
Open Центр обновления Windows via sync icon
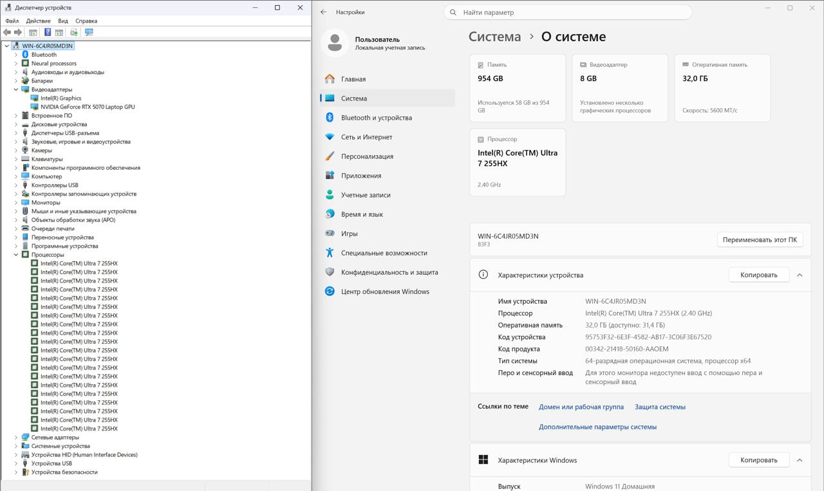(x=330, y=292)
